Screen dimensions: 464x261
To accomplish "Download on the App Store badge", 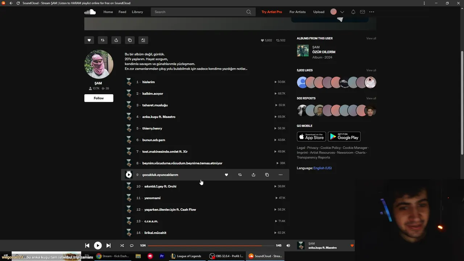I will pos(311,137).
